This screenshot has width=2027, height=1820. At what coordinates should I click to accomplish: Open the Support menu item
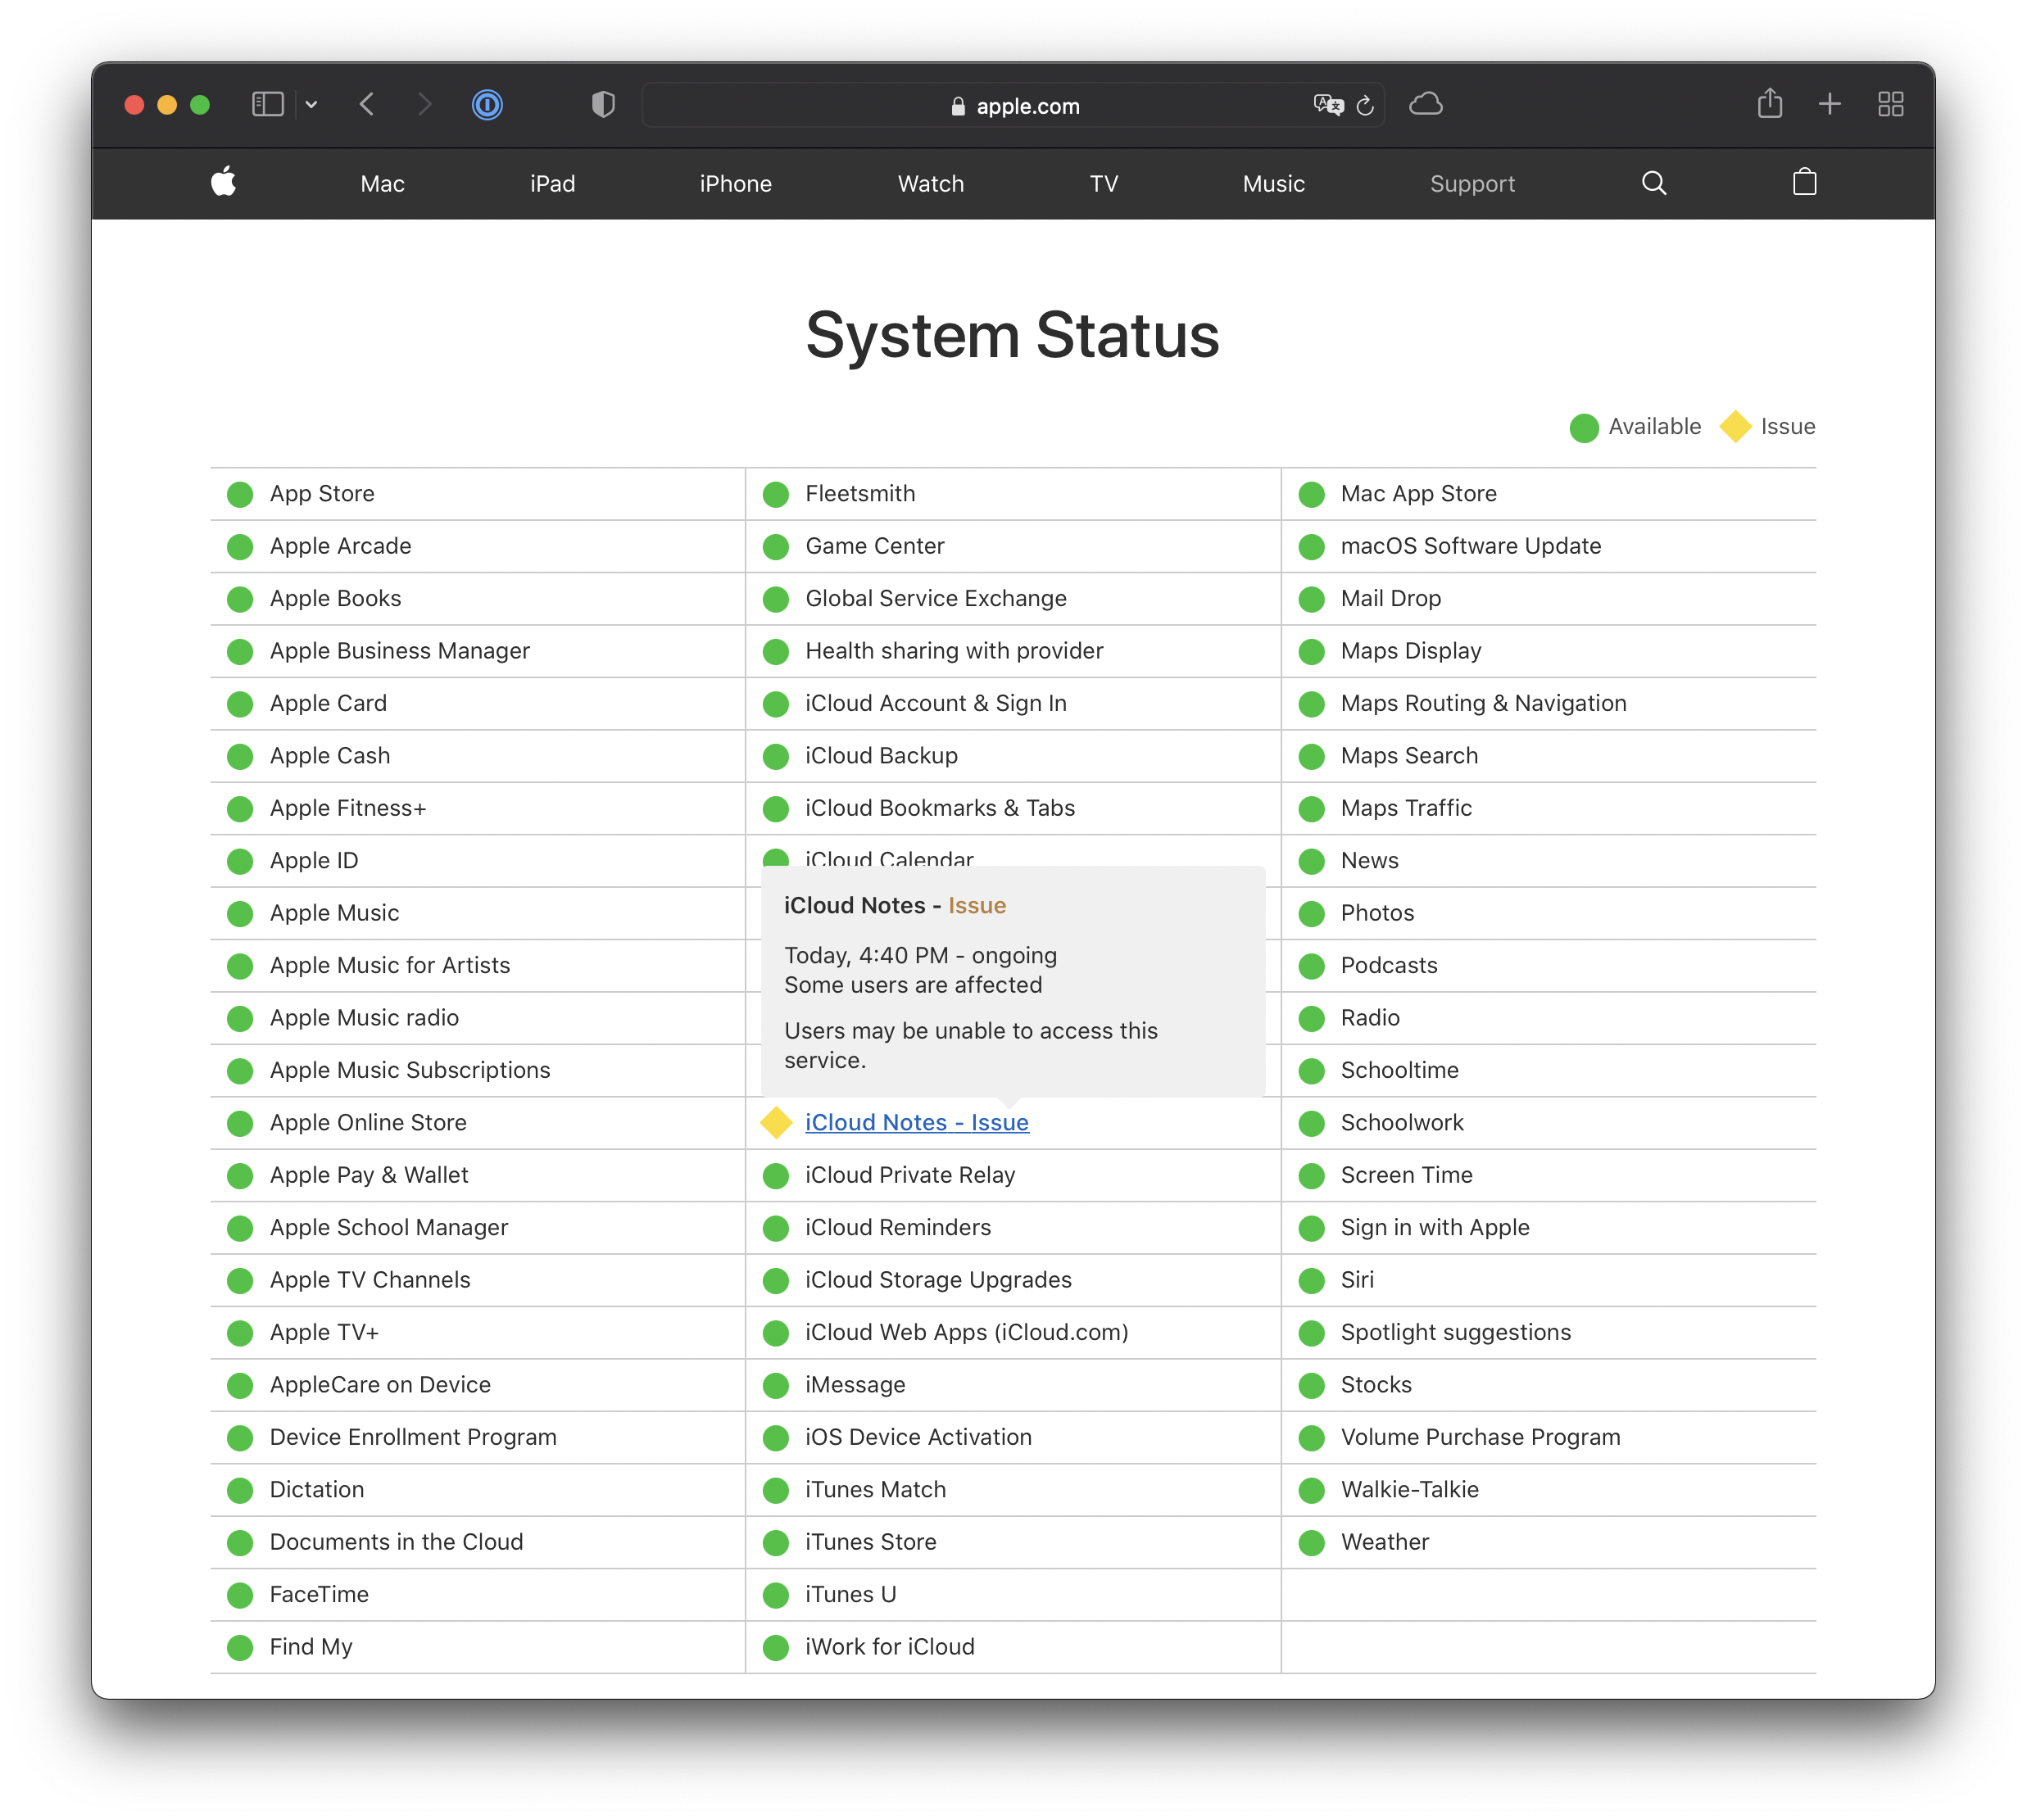pyautogui.click(x=1472, y=184)
